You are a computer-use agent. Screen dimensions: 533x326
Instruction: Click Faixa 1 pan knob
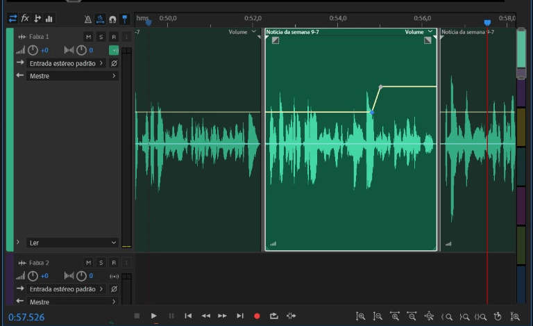tap(81, 50)
